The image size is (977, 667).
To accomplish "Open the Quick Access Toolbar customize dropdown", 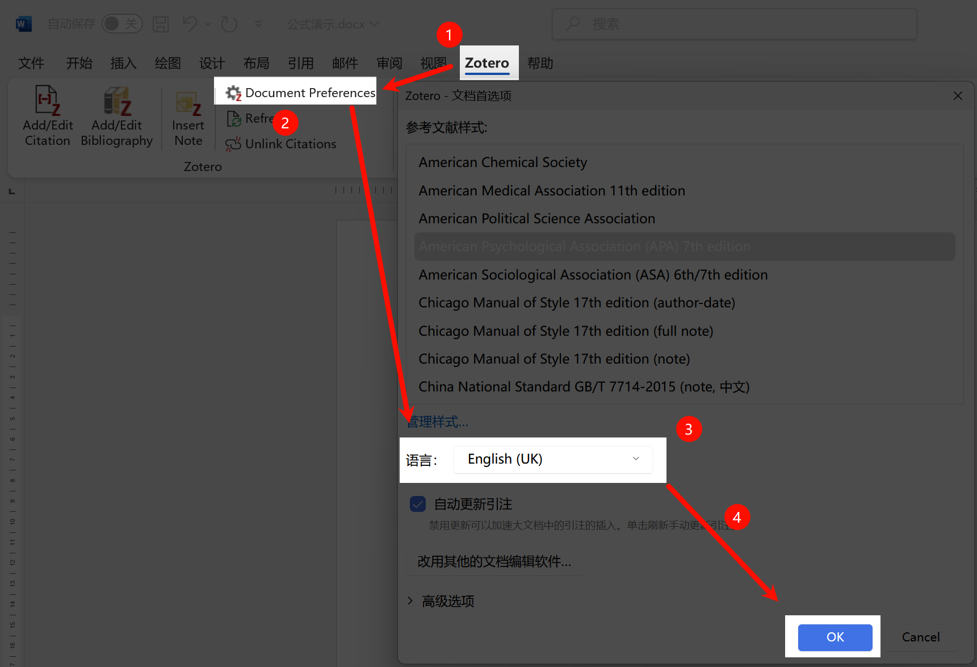I will (x=258, y=24).
